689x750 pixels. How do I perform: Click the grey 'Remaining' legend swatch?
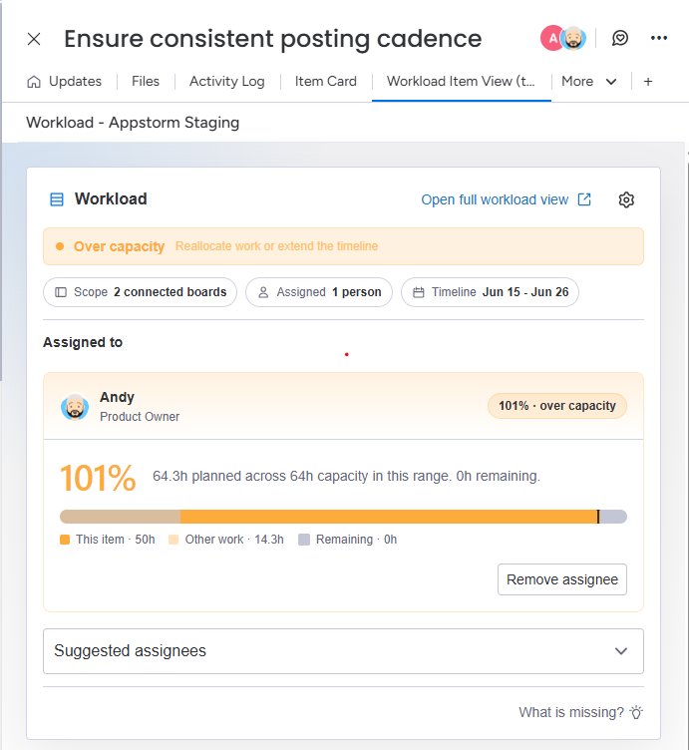click(x=304, y=540)
